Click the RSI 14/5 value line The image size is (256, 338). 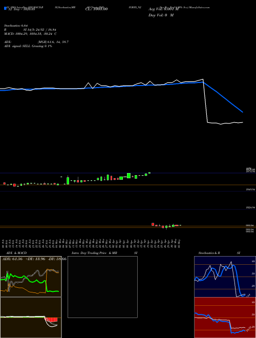click(x=30, y=30)
